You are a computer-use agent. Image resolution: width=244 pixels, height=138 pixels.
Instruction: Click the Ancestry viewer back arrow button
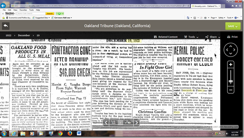[x=6, y=26]
